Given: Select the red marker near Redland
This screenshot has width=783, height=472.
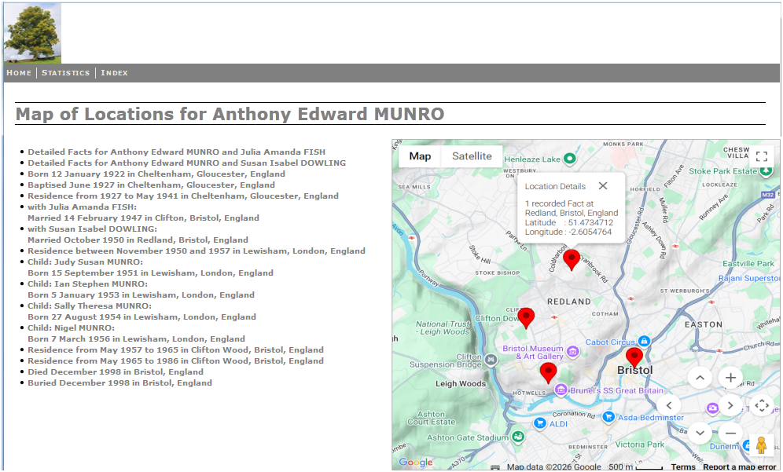Looking at the screenshot, I should (572, 260).
